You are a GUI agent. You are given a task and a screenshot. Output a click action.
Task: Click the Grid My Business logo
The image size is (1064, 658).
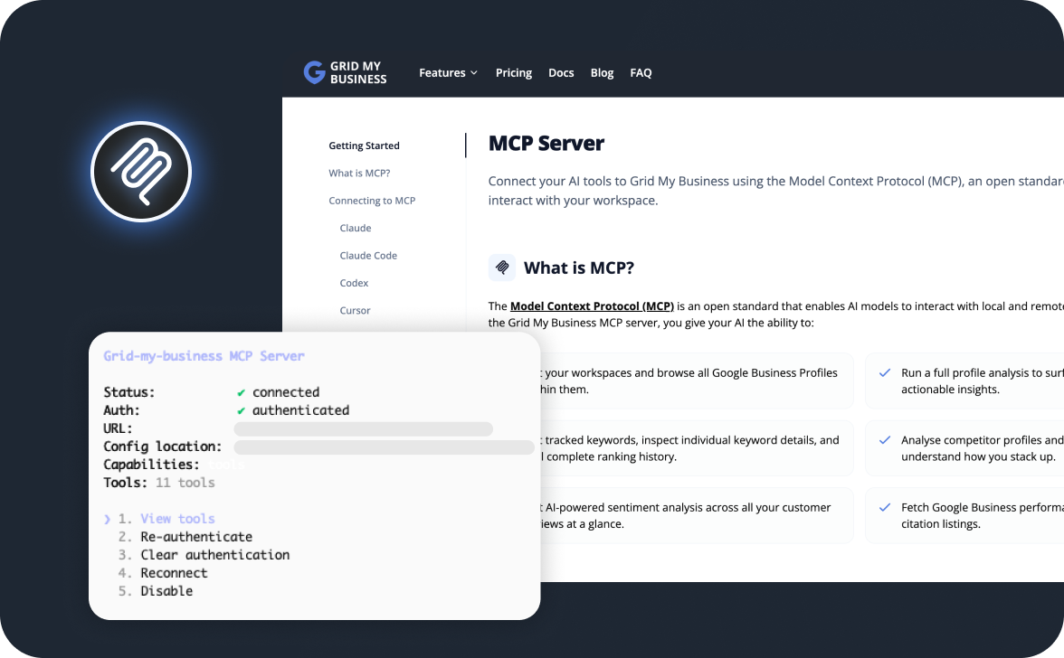click(345, 72)
